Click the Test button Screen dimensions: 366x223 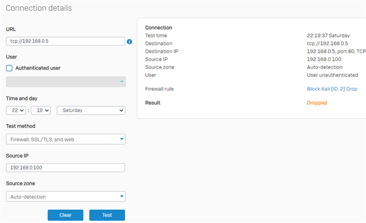tap(107, 215)
